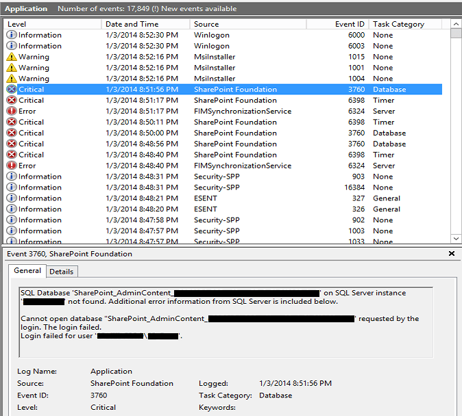Close the Event 3760 details pane

[452, 254]
